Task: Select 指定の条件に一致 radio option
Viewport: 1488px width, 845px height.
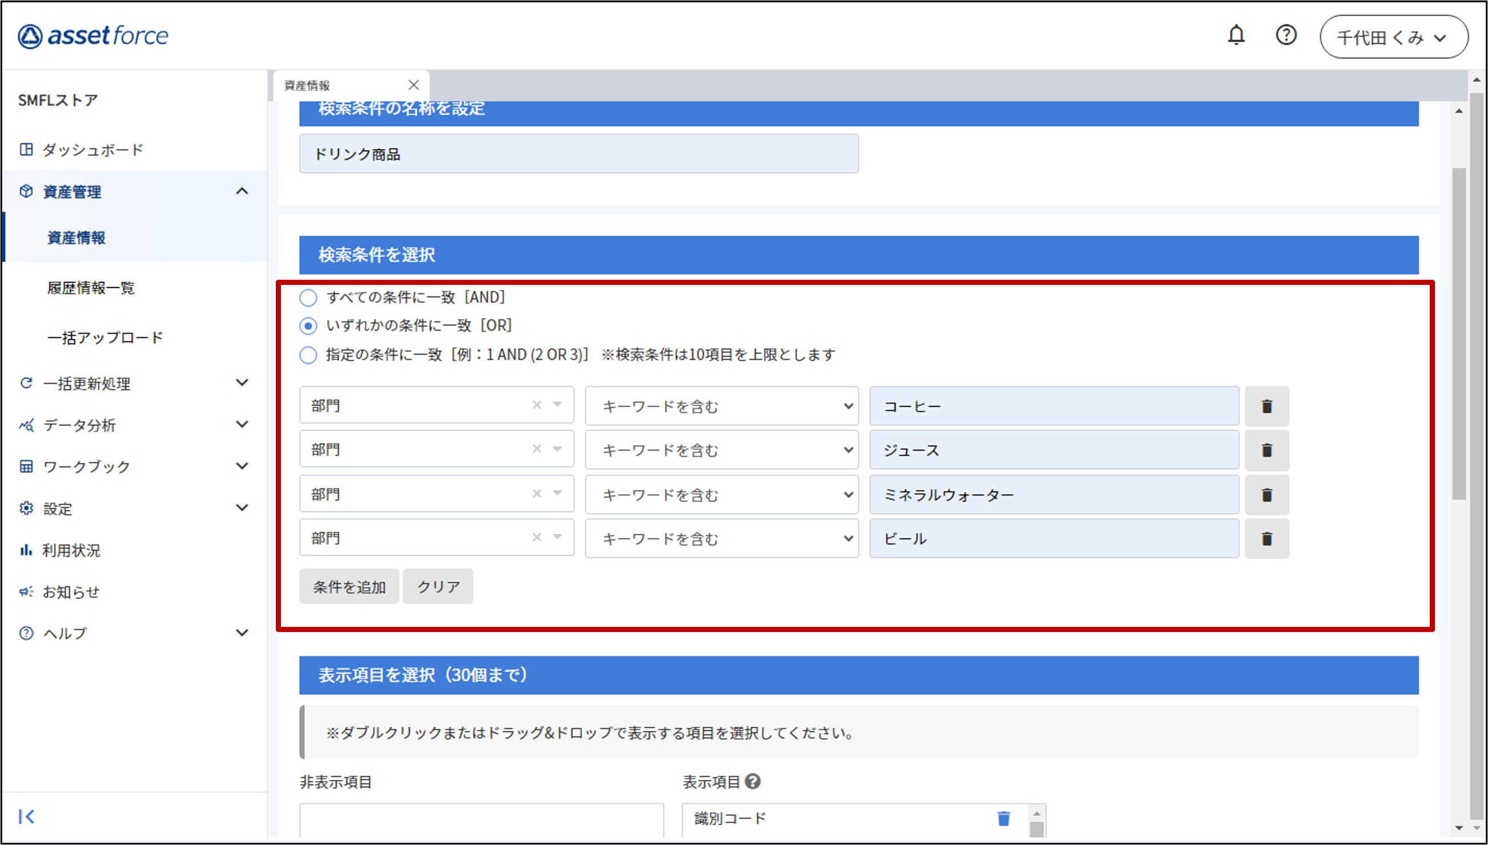Action: point(308,355)
